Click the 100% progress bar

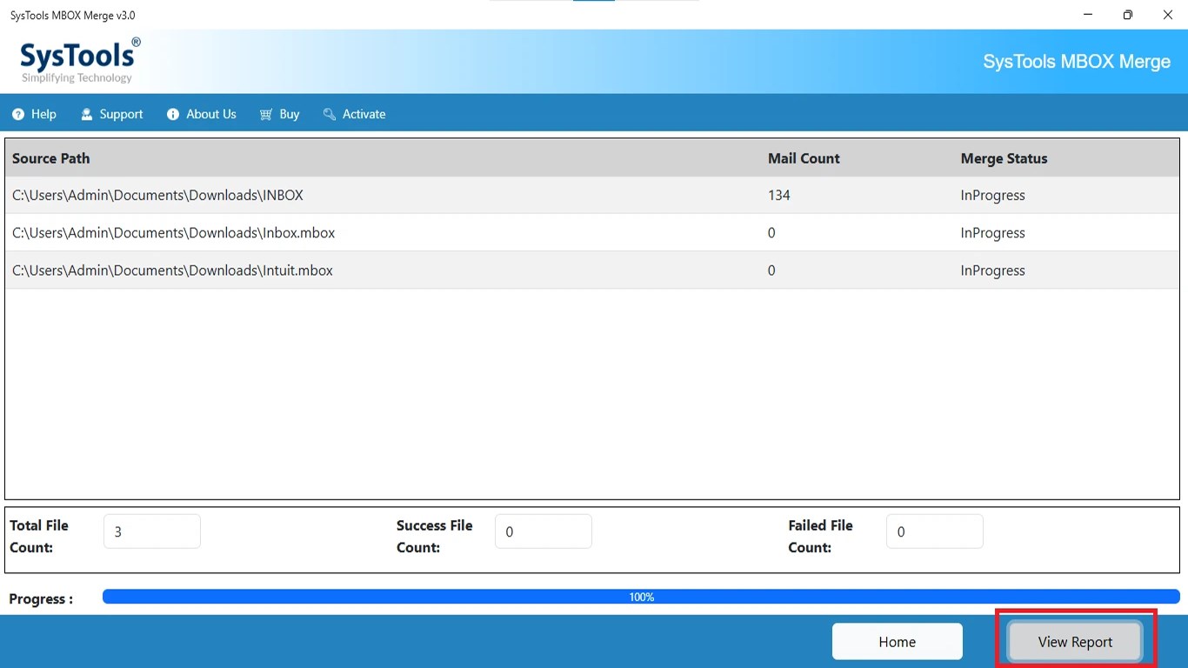tap(641, 597)
